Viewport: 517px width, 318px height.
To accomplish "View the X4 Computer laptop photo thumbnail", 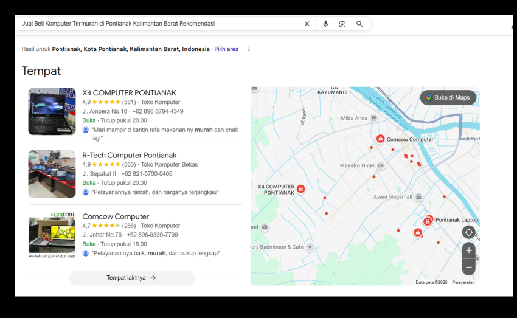I will (52, 111).
